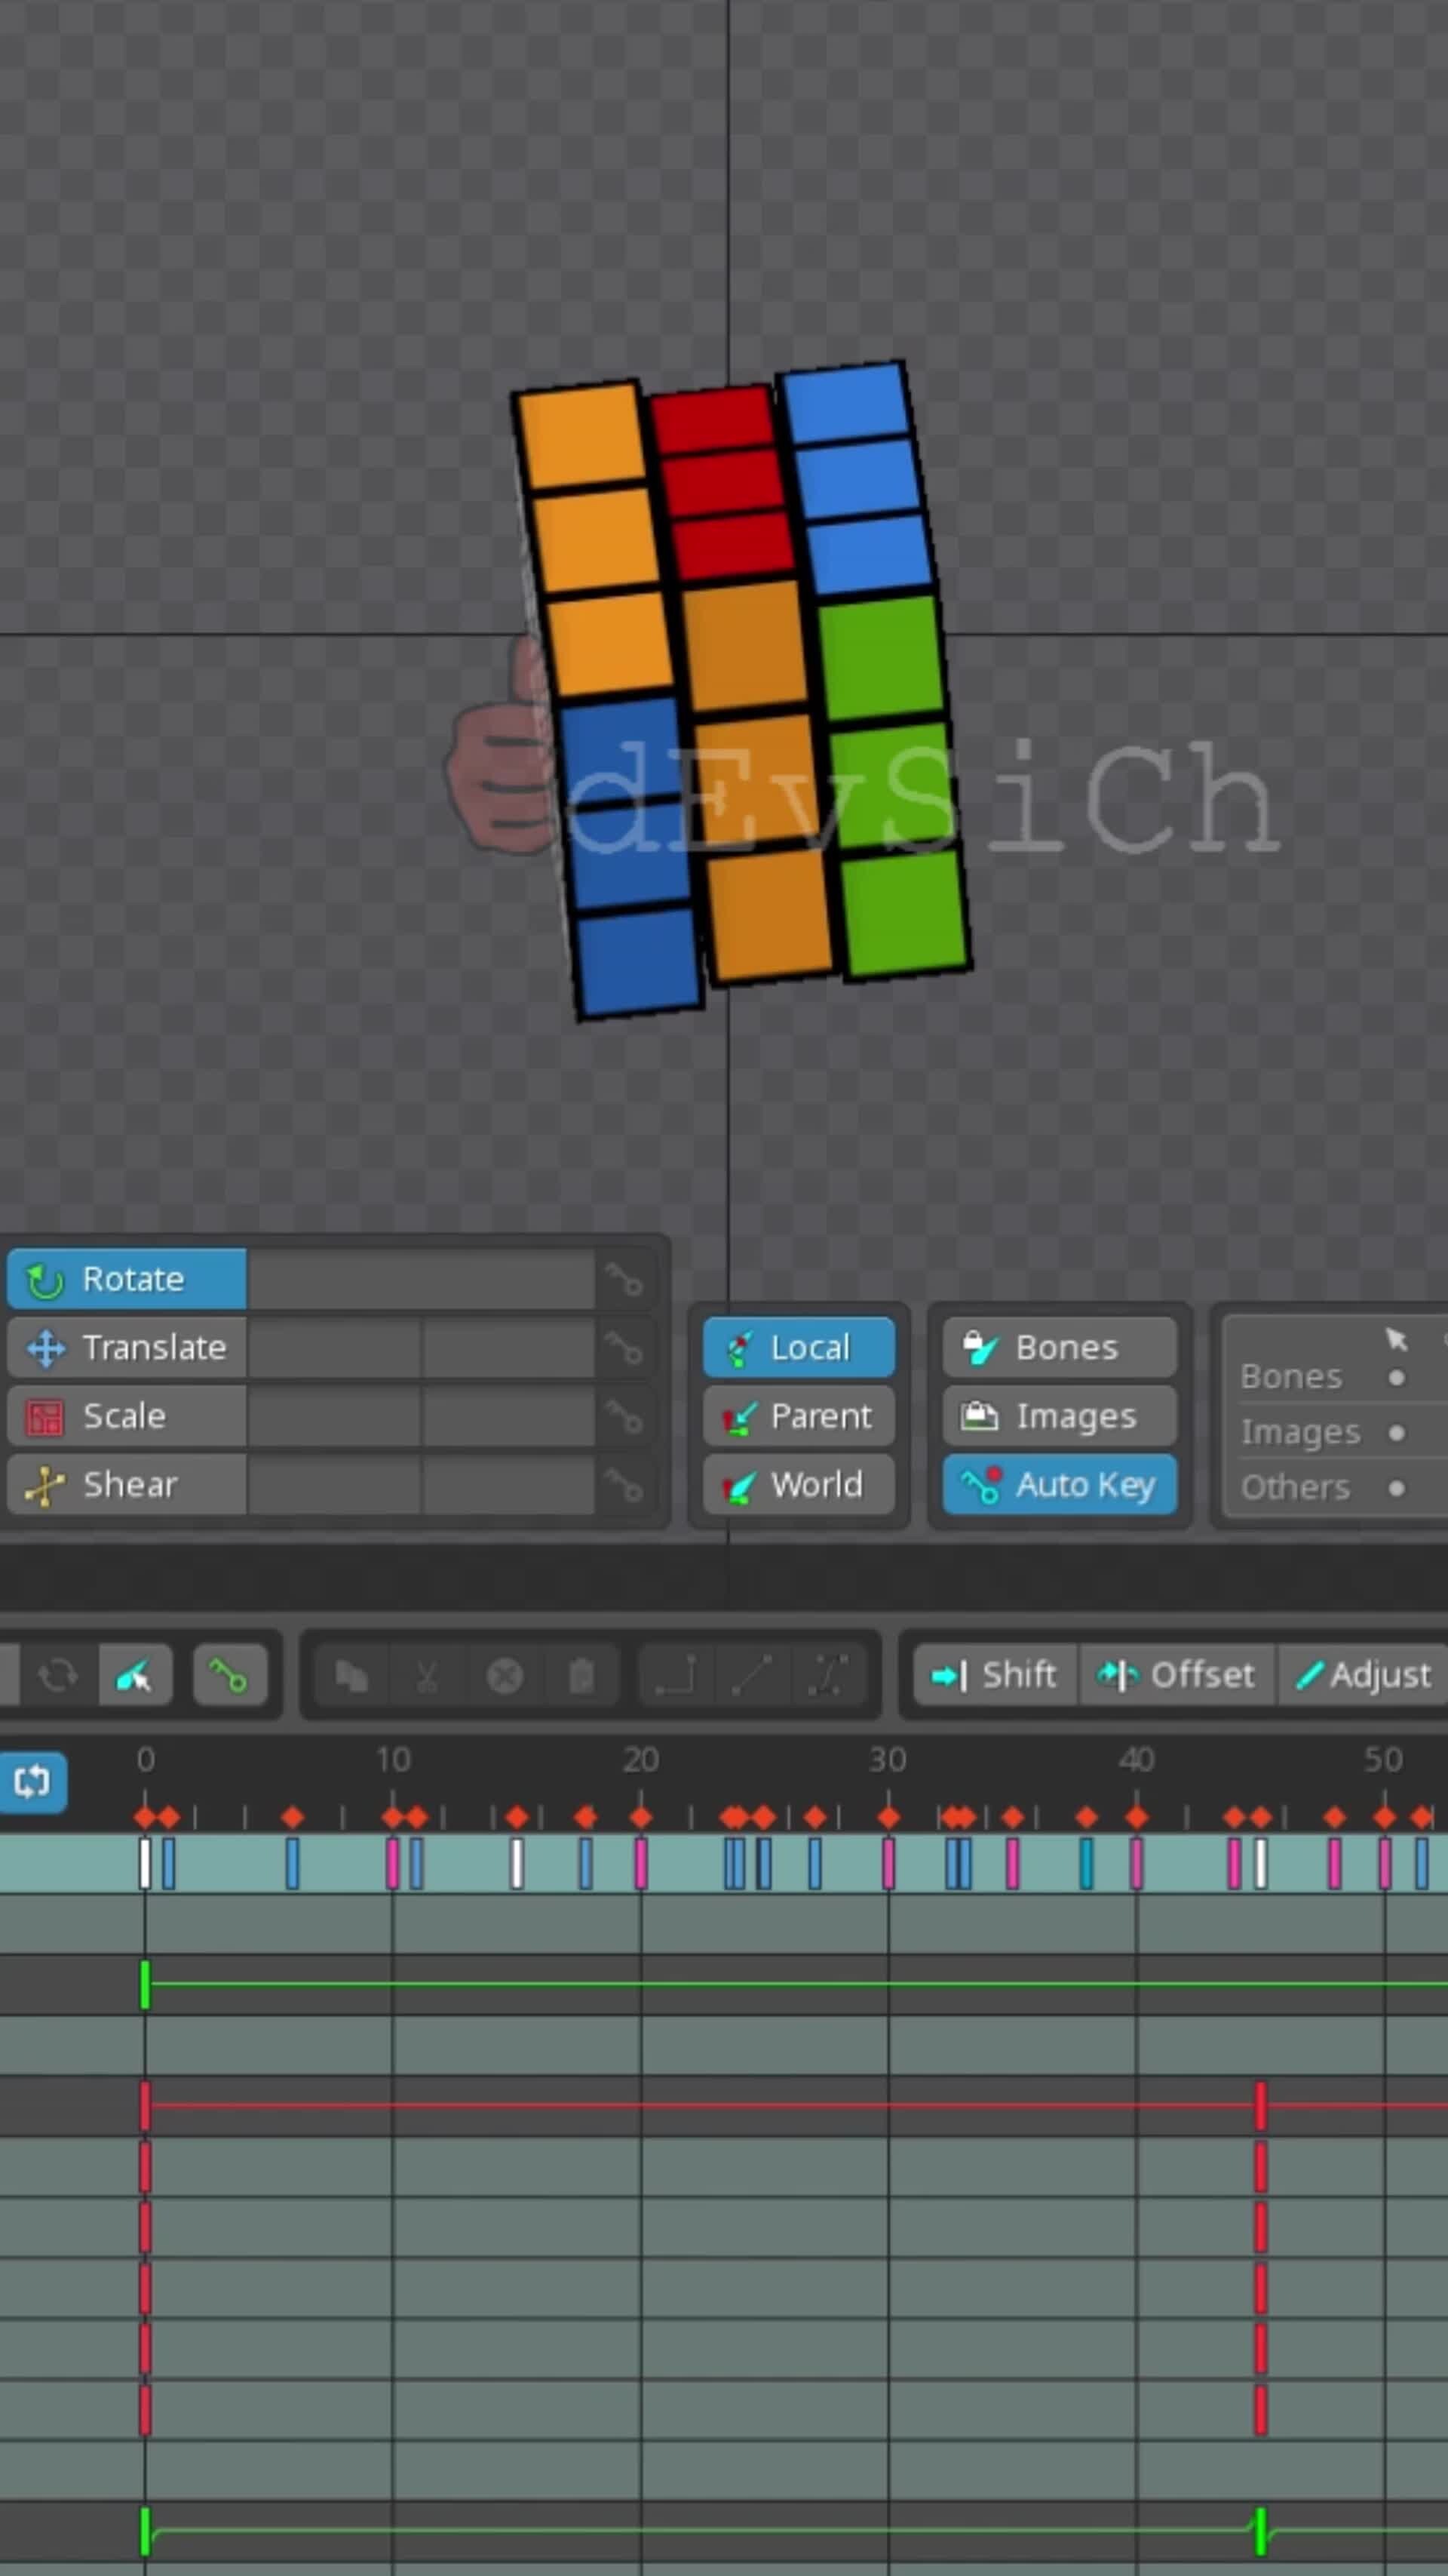Toggle Images selectability
The width and height of the screenshot is (1448, 2576).
(1058, 1416)
